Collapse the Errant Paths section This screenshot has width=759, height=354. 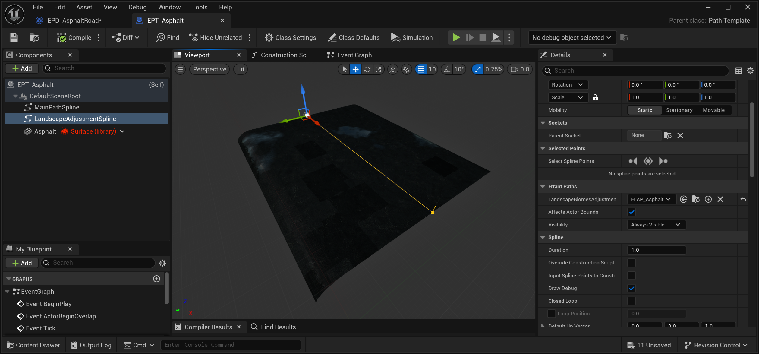click(x=543, y=186)
